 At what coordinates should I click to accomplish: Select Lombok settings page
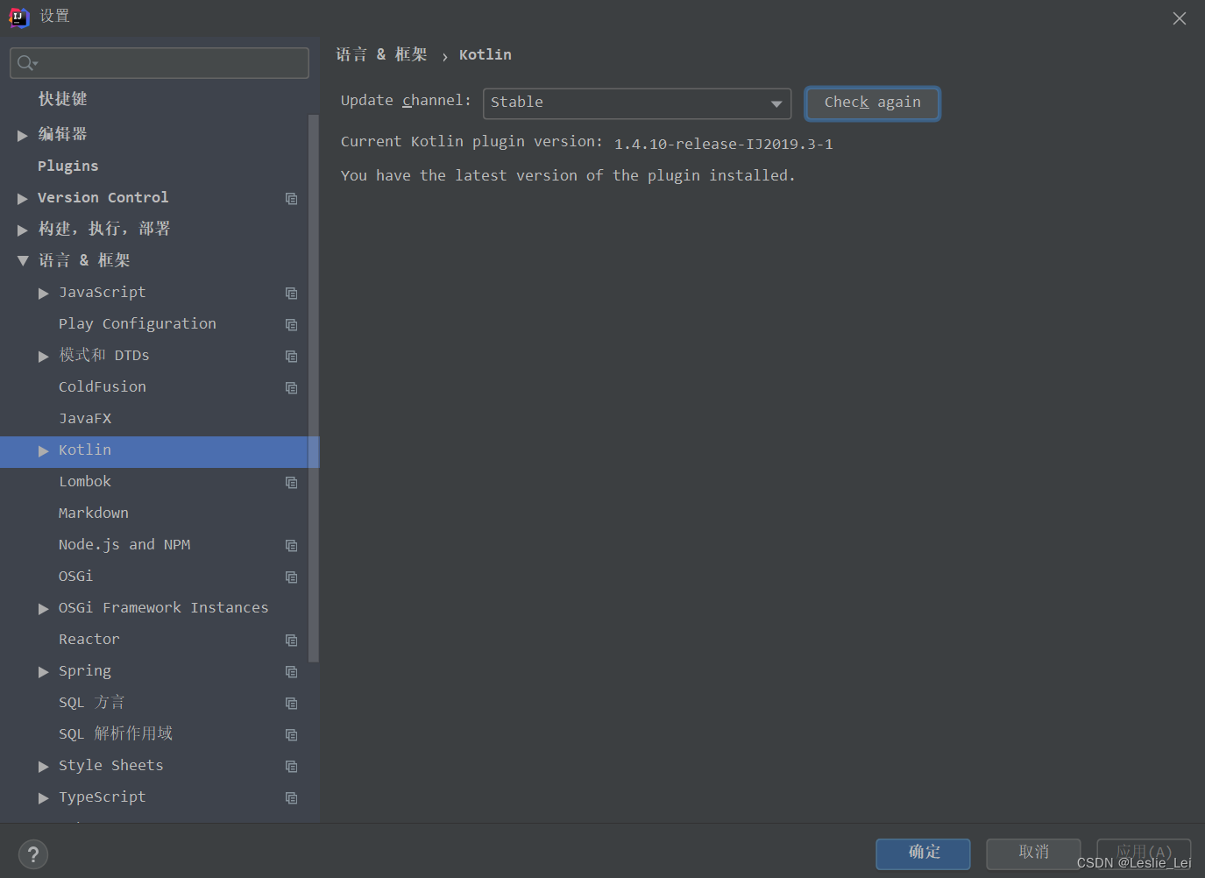(85, 481)
